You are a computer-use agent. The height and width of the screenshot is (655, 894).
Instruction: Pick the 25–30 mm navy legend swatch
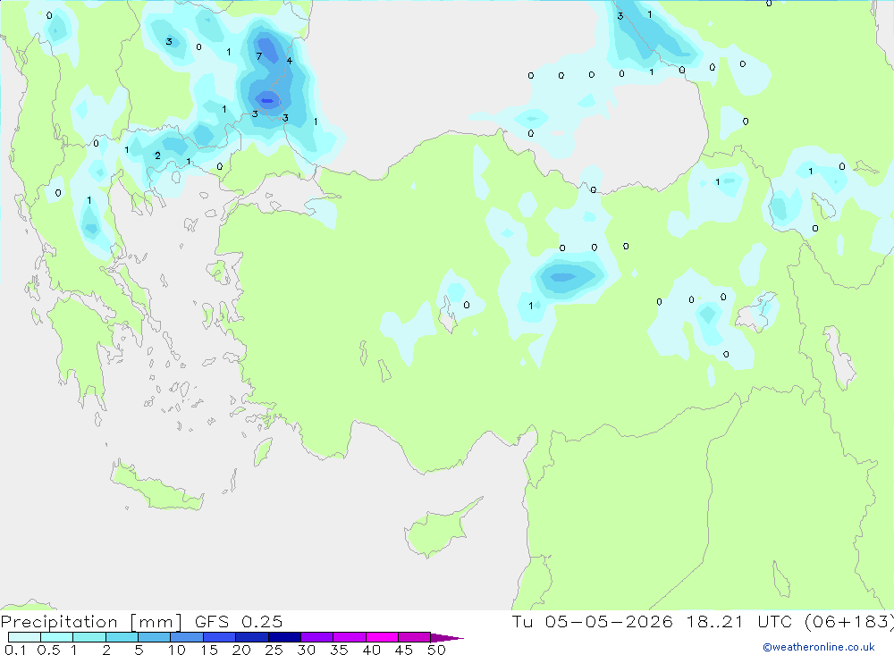point(284,637)
